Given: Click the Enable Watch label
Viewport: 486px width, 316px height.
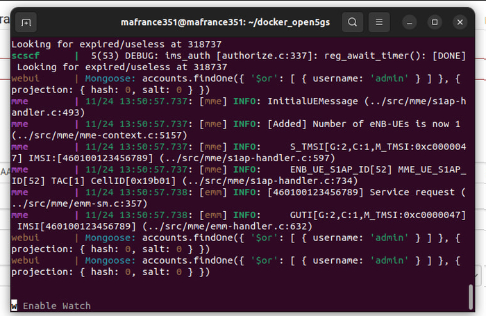Looking at the screenshot, I should coord(56,306).
